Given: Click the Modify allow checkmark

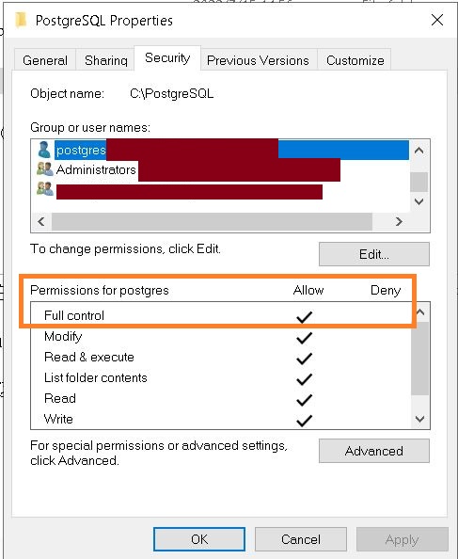Looking at the screenshot, I should tap(304, 337).
